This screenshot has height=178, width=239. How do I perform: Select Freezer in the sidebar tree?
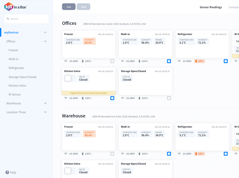point(14,50)
